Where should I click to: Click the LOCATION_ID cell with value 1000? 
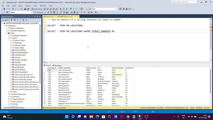52,70
